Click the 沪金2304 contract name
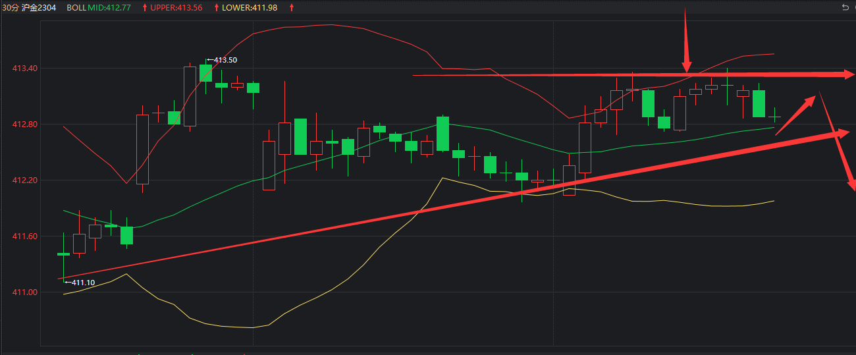Image resolution: width=856 pixels, height=355 pixels. tap(40, 8)
